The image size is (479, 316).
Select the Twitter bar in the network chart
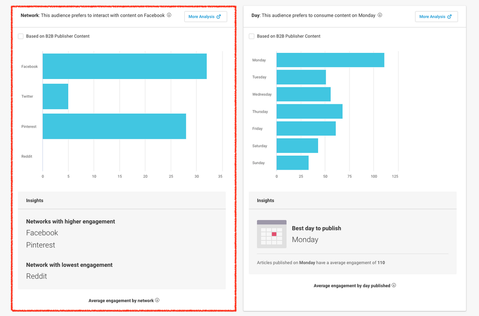pos(55,96)
